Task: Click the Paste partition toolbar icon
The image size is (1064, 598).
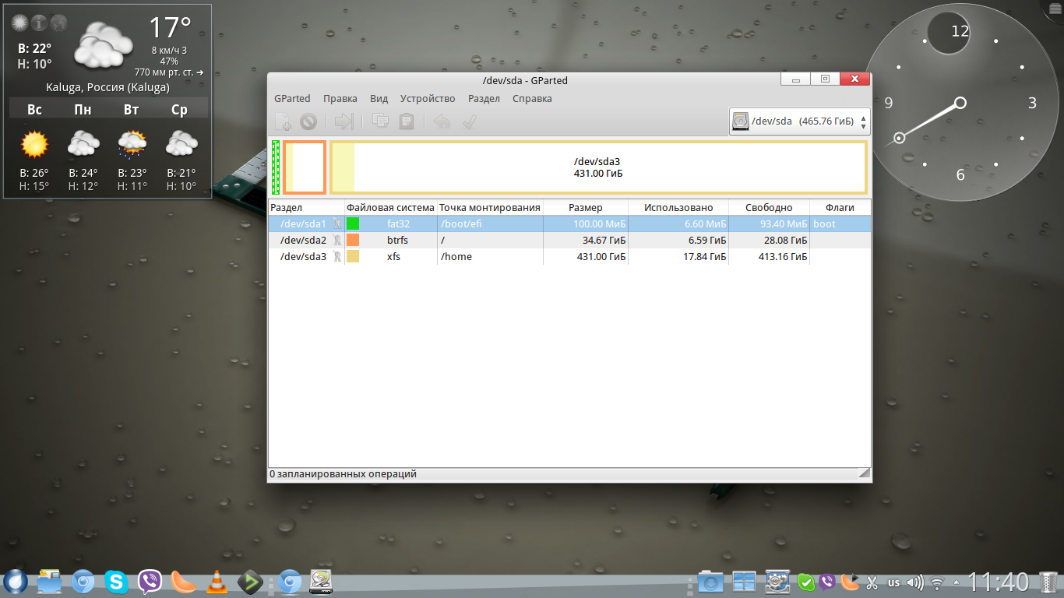Action: pyautogui.click(x=406, y=121)
